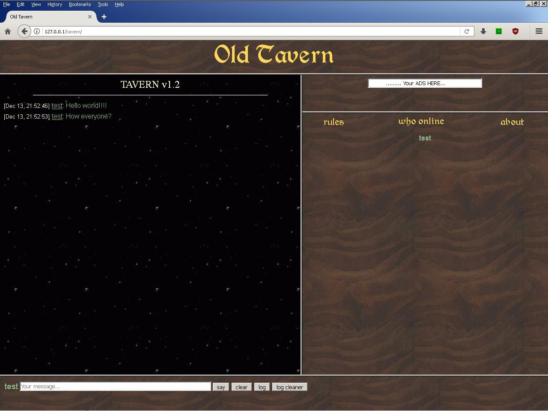This screenshot has height=411, width=548.
Task: Go back with the back arrow
Action: click(x=24, y=31)
